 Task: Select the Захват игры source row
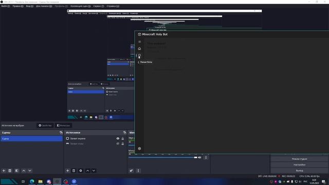pyautogui.click(x=95, y=144)
